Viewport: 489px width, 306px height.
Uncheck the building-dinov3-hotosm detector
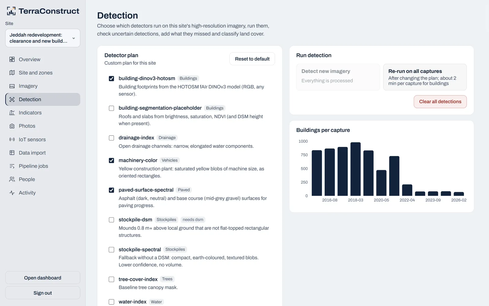(x=112, y=79)
